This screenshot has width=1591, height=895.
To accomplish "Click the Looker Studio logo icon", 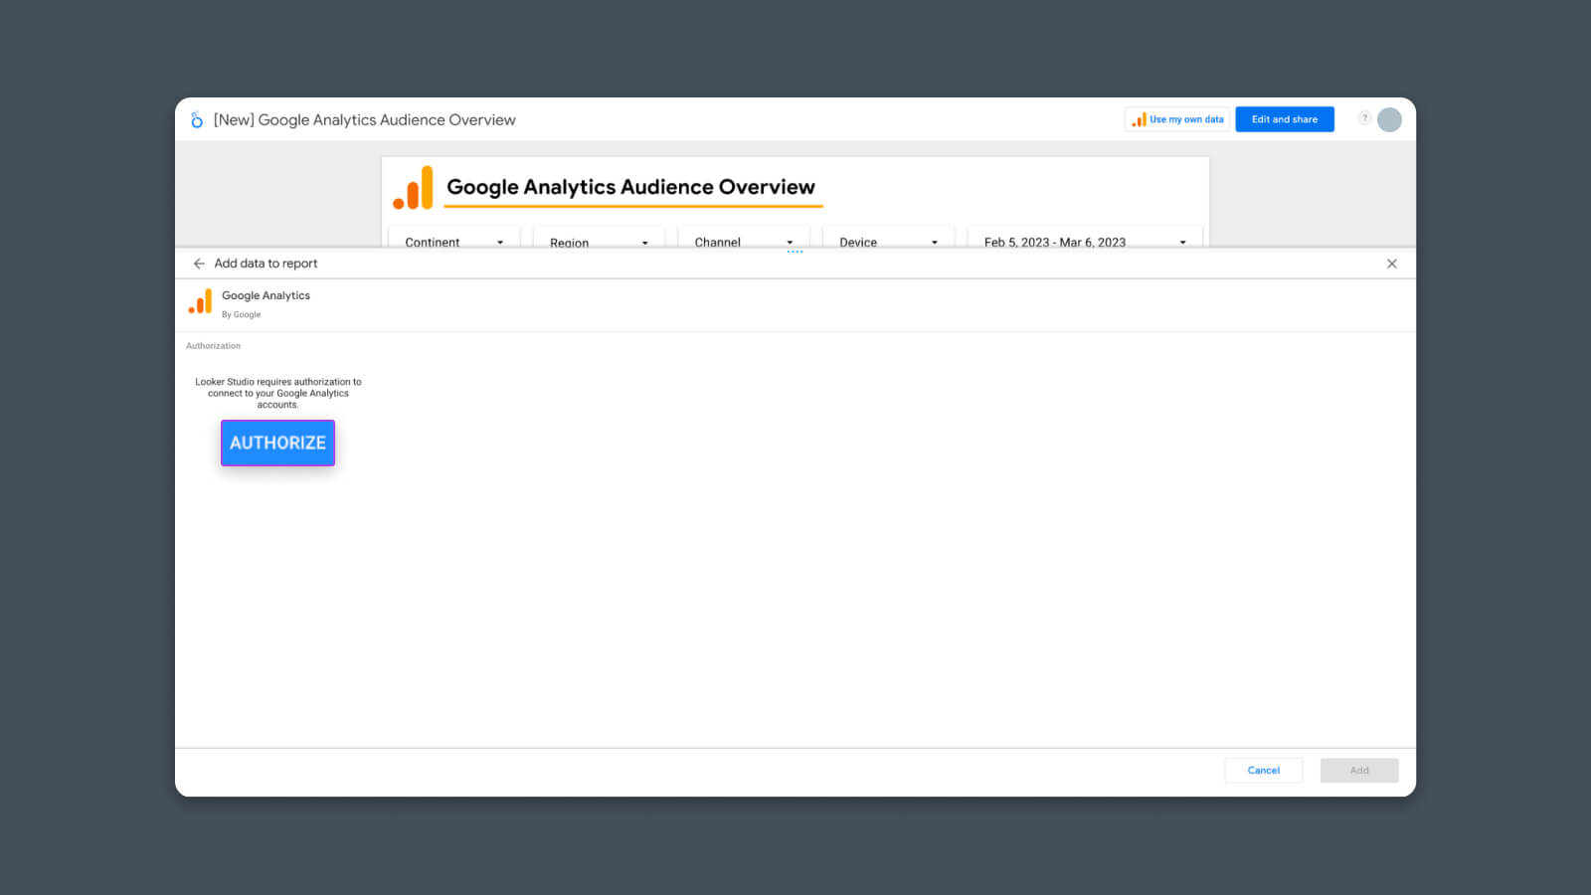I will 197,119.
